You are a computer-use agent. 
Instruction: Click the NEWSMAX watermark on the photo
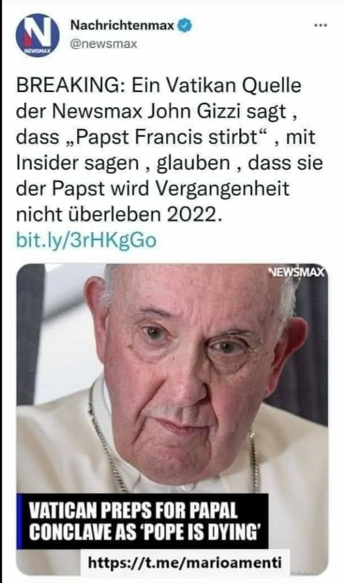click(297, 272)
